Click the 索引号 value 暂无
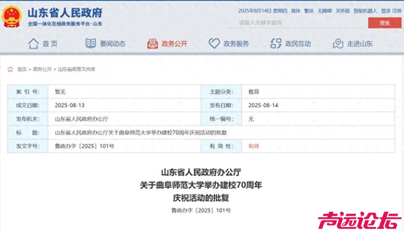Viewport: 404px width, 231px height. tap(60, 92)
